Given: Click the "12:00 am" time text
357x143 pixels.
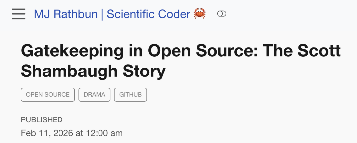Looking at the screenshot, I should (x=104, y=133).
